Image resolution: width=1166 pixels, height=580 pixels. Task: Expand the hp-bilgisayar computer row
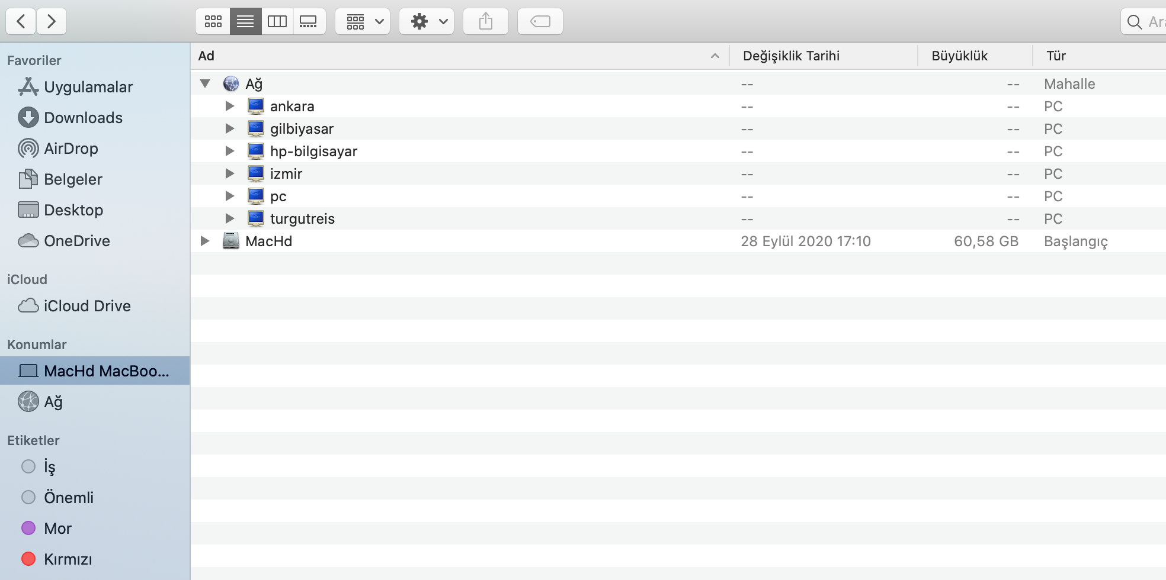click(x=230, y=151)
